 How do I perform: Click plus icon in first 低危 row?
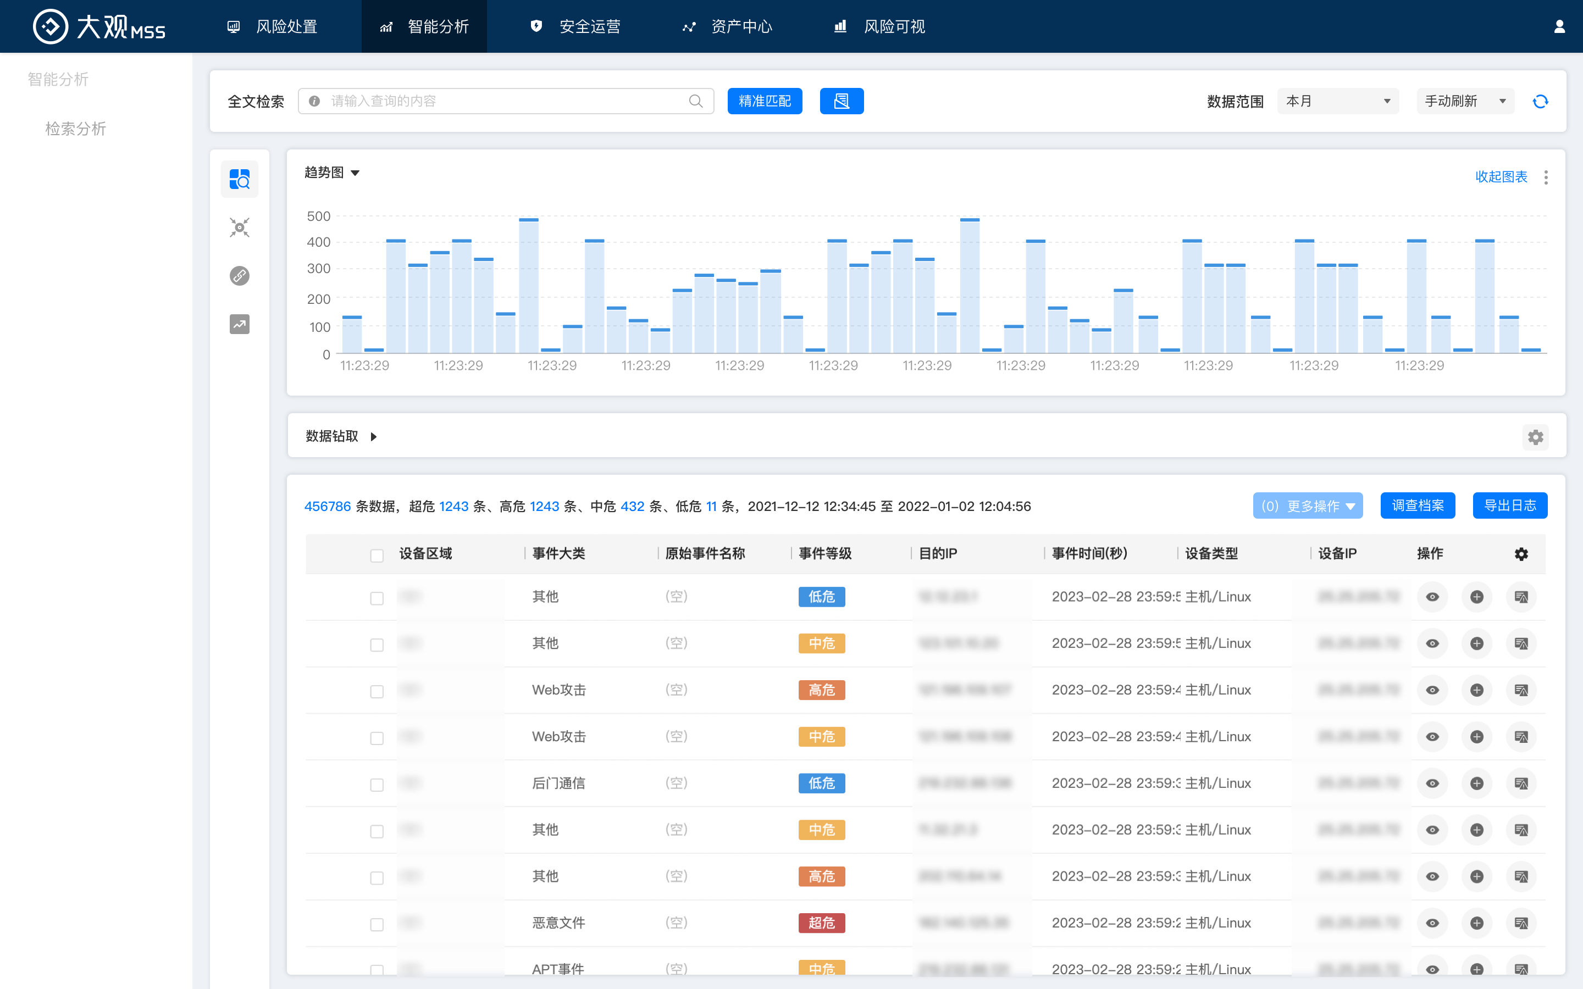click(x=1477, y=597)
